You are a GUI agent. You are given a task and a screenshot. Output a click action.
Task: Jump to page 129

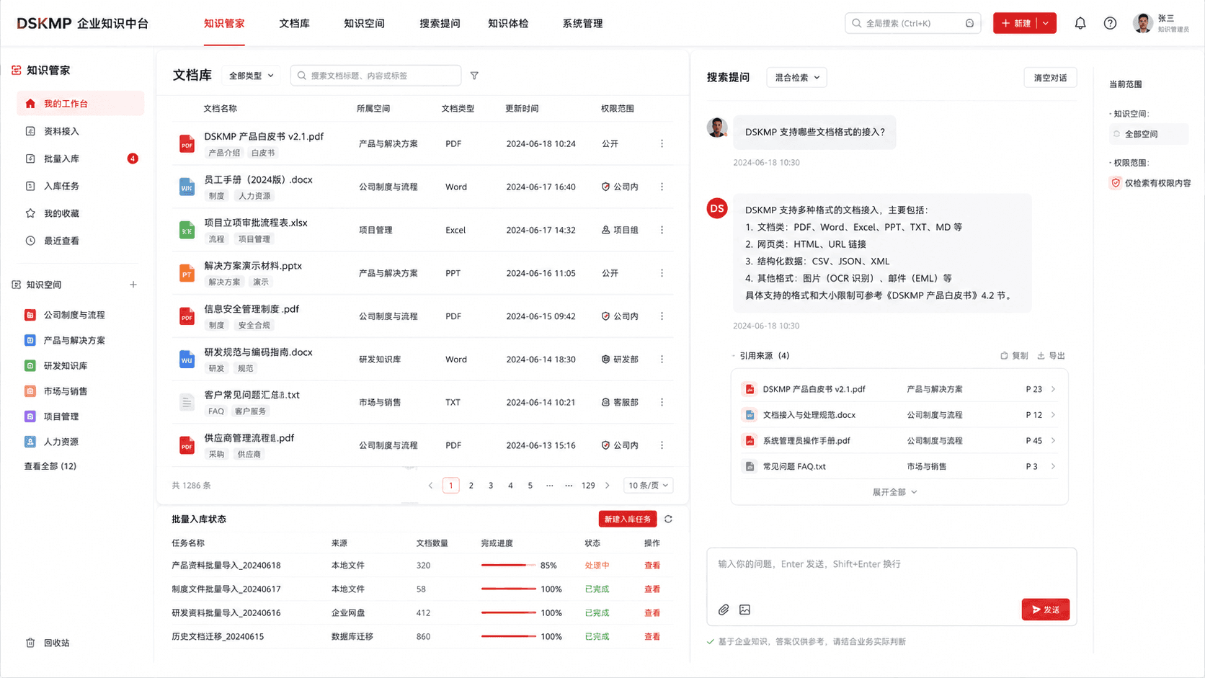click(588, 486)
